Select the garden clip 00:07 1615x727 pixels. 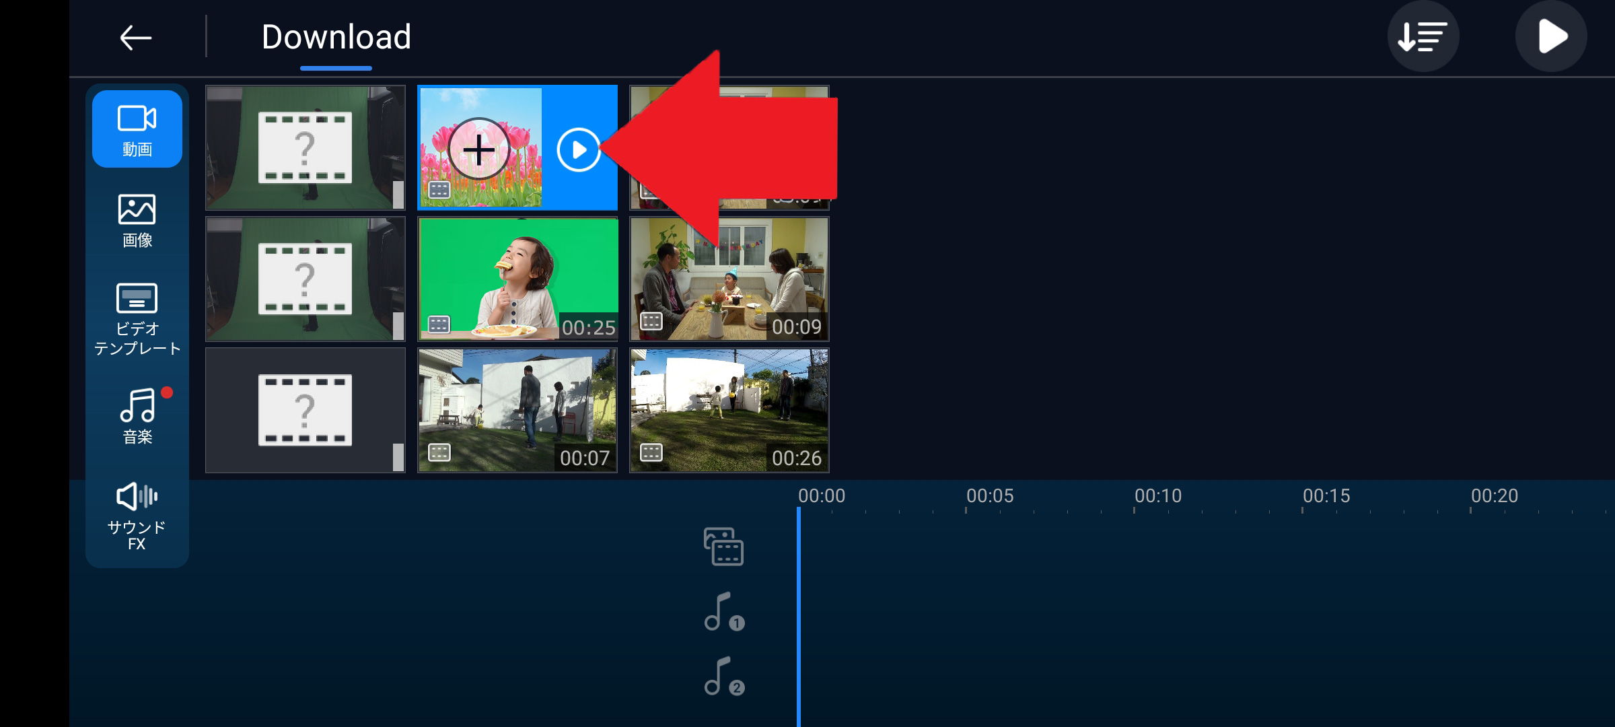[517, 410]
